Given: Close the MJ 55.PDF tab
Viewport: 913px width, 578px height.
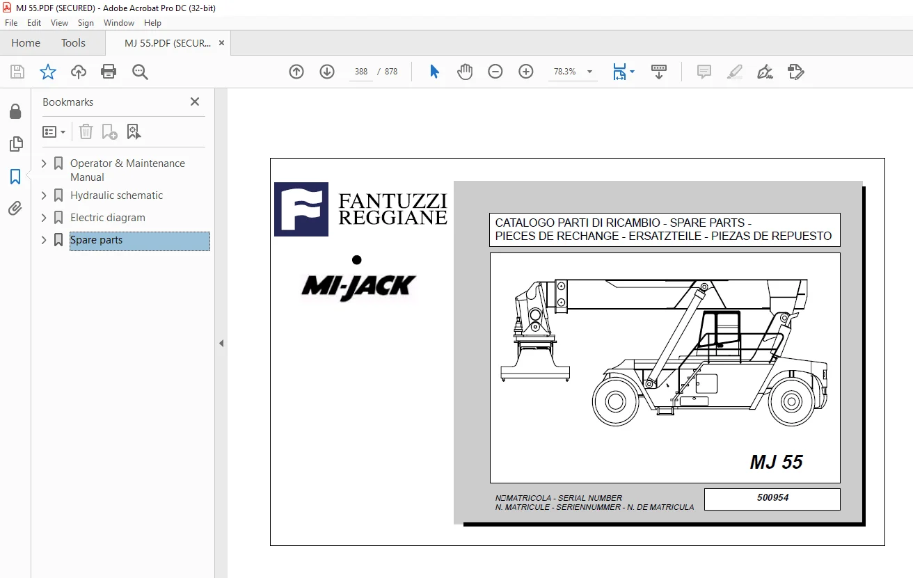Looking at the screenshot, I should point(222,43).
